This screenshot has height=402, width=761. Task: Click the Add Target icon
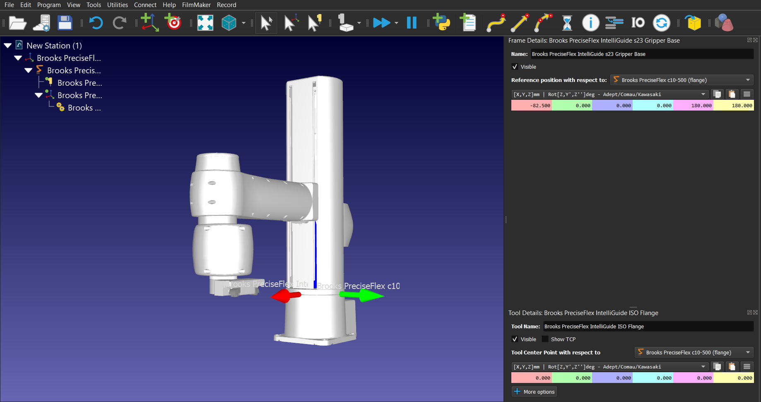(173, 23)
